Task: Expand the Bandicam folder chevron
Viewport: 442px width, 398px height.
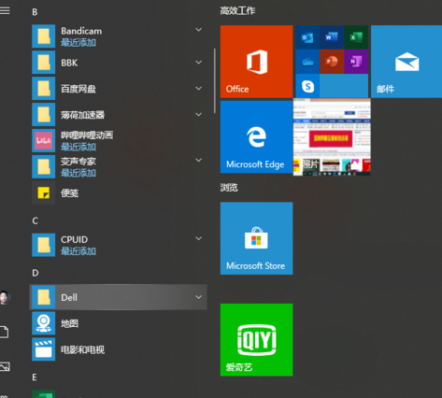Action: (198, 30)
